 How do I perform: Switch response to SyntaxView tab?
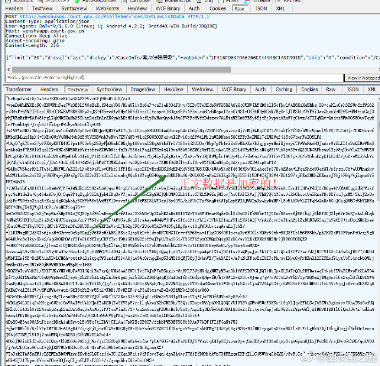(109, 89)
